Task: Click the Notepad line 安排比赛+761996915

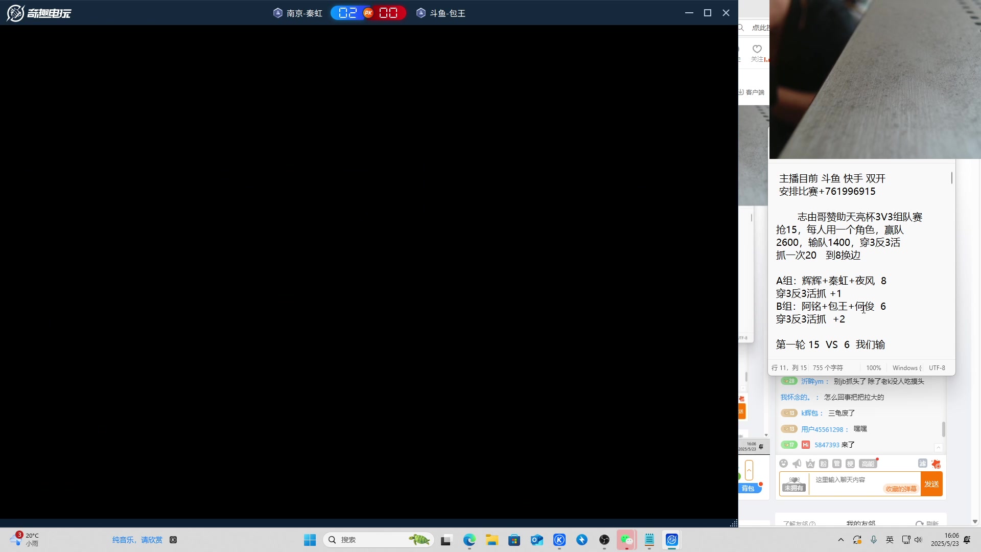Action: (x=827, y=191)
